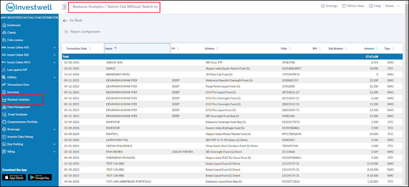This screenshot has width=409, height=187.
Task: Click the page vertical scrollbar
Action: [x=407, y=93]
